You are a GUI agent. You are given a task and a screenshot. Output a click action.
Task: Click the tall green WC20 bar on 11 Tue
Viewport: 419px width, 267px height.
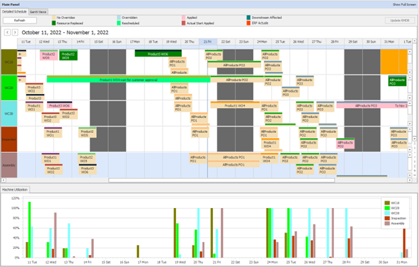(x=30, y=230)
